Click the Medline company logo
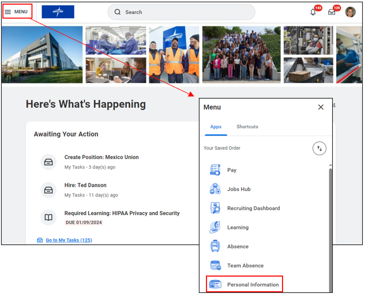The width and height of the screenshot is (365, 294). tap(58, 12)
